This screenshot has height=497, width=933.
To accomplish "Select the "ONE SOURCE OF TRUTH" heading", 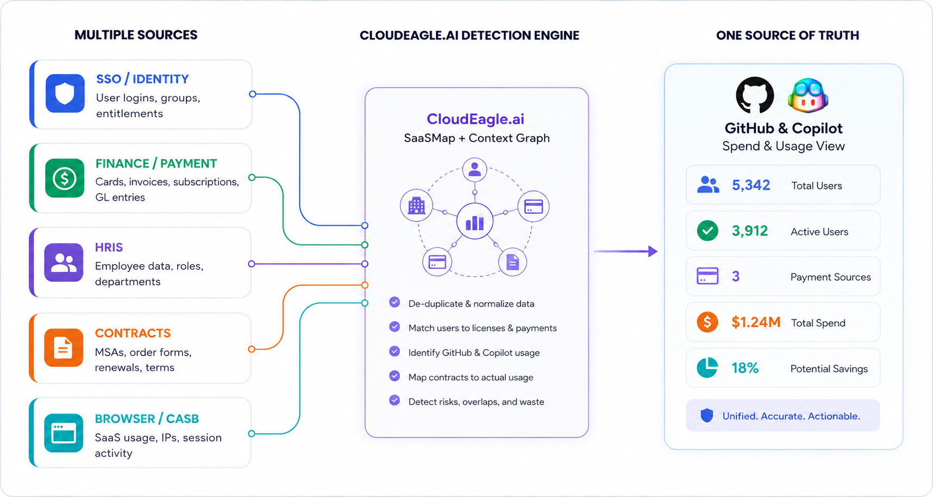I will click(787, 36).
